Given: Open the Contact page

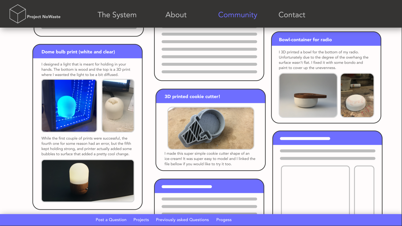Looking at the screenshot, I should [x=292, y=15].
